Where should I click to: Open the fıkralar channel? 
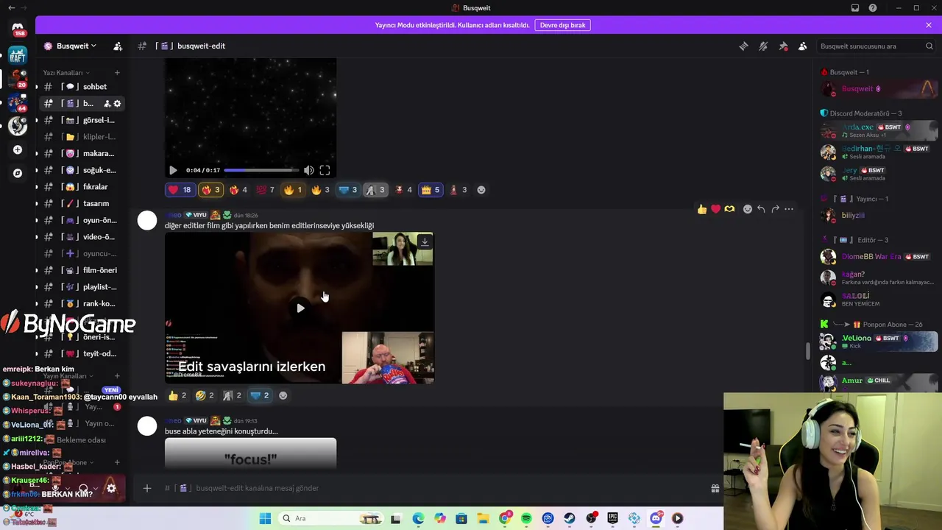(x=81, y=187)
